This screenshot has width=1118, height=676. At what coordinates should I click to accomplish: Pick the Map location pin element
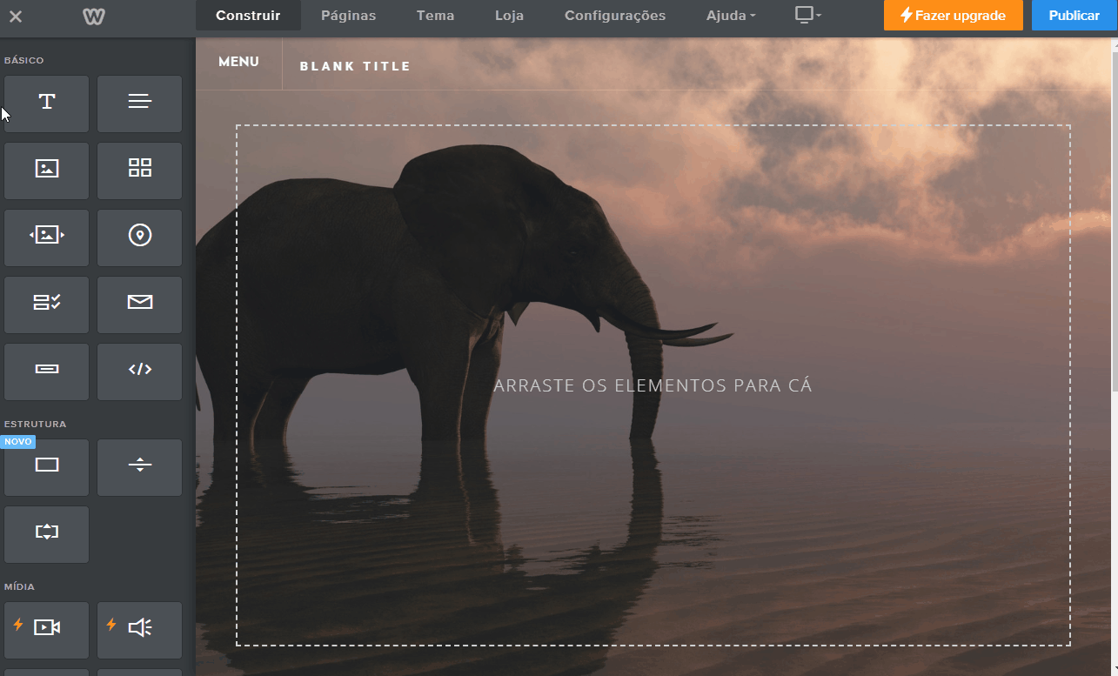click(x=140, y=238)
